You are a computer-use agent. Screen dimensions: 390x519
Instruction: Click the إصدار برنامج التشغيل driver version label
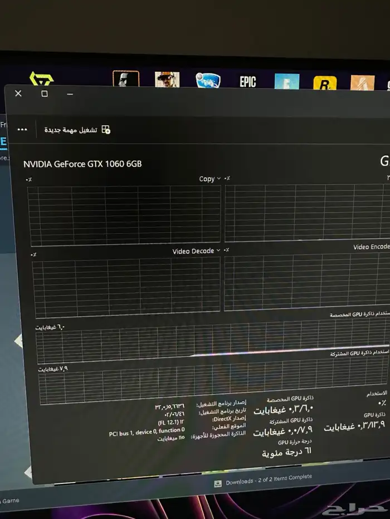click(221, 403)
